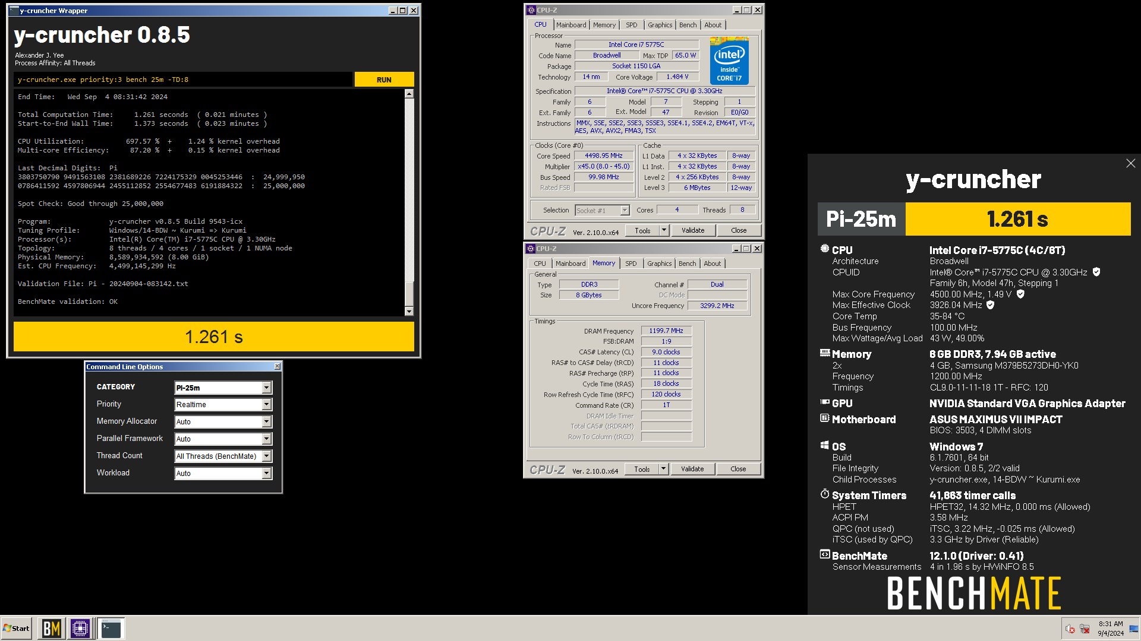This screenshot has height=641, width=1141.
Task: Open the CPU-Z taskbar icon
Action: [x=80, y=628]
